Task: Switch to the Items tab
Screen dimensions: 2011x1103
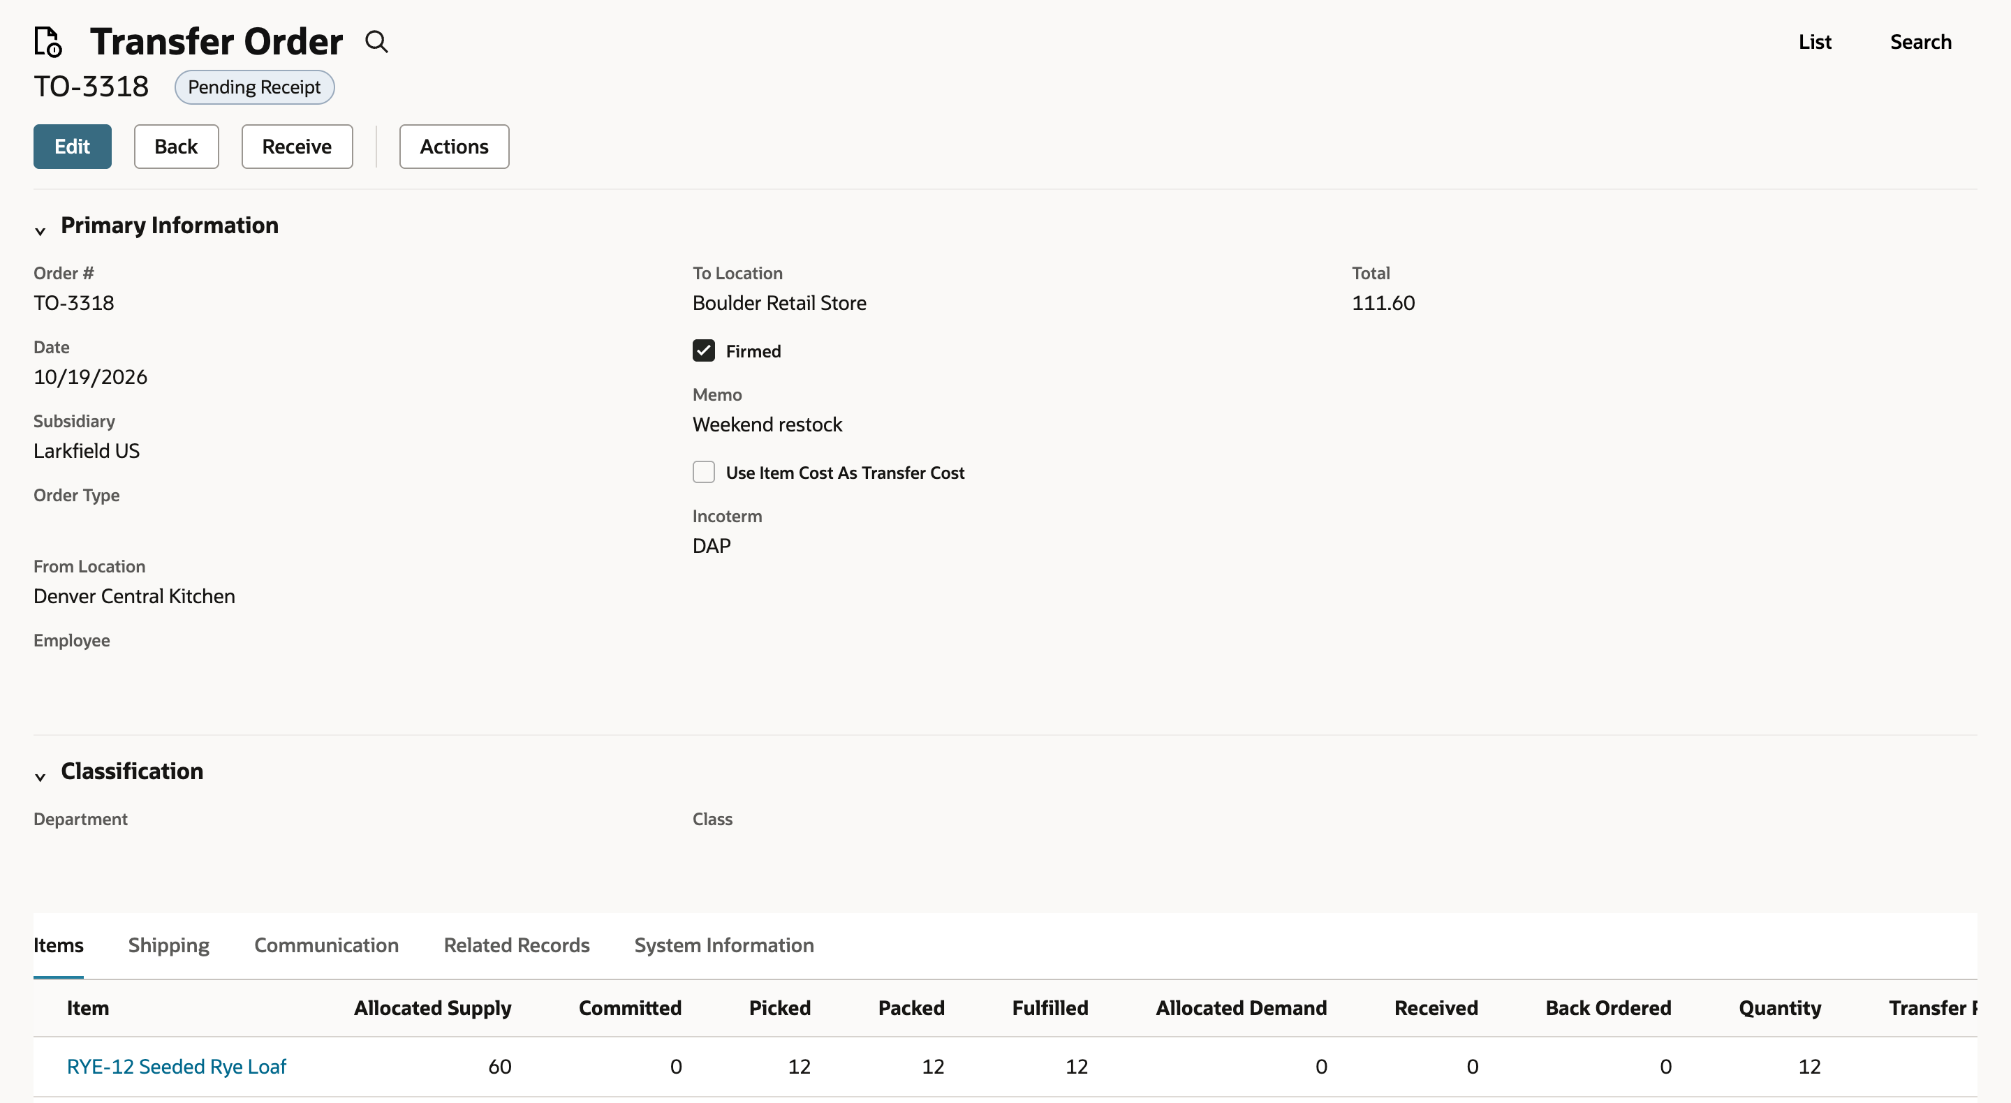Action: pyautogui.click(x=59, y=945)
